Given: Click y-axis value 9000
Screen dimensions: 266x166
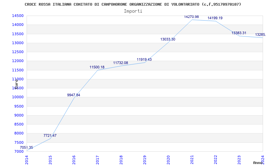Looking at the screenshot, I should (19, 115).
